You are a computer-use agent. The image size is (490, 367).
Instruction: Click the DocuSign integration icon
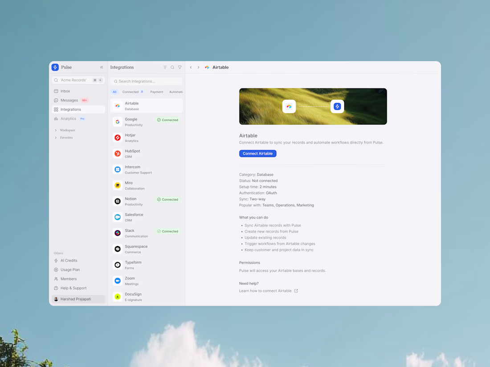click(x=118, y=297)
